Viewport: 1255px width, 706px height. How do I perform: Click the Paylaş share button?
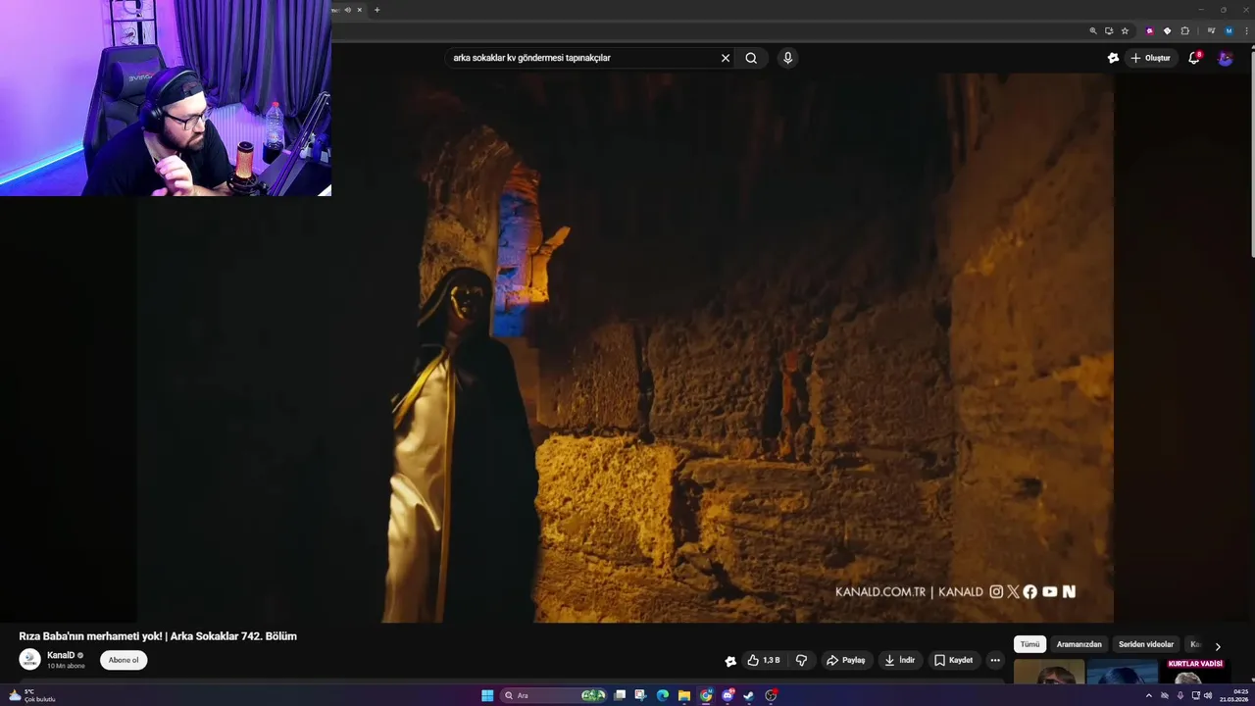coord(846,660)
